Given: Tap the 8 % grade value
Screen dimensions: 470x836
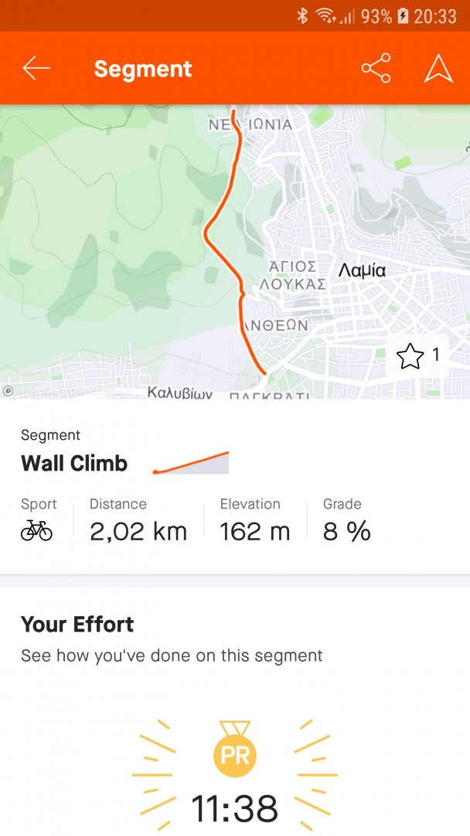Looking at the screenshot, I should coord(347,532).
